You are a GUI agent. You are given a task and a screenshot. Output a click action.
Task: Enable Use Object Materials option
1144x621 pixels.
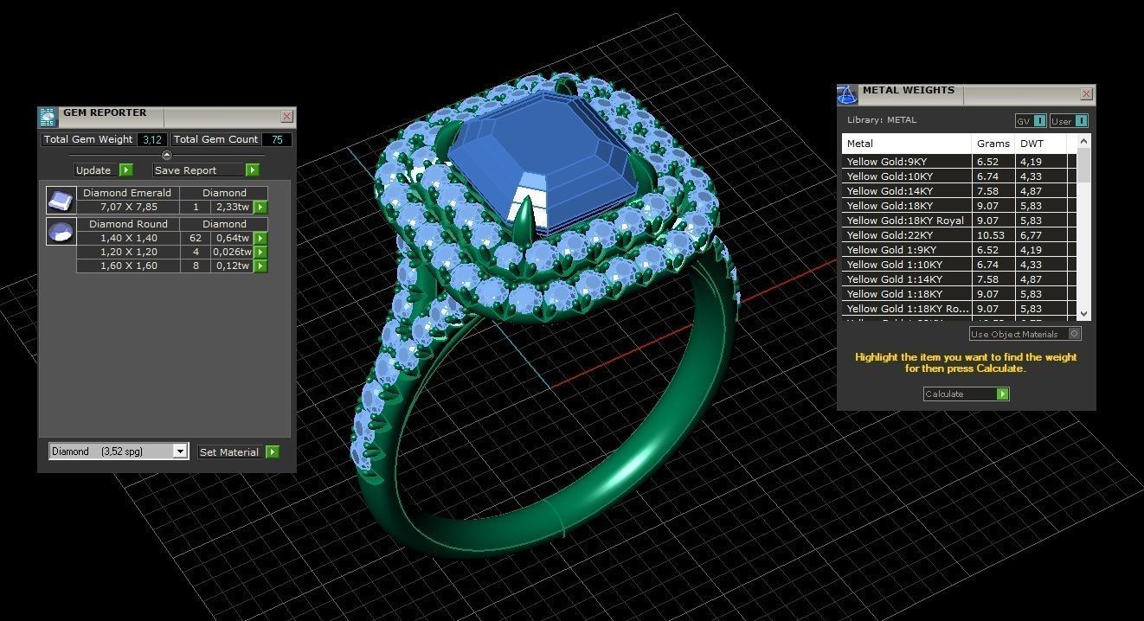1025,334
